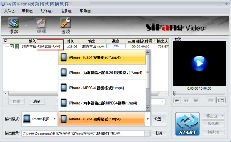Open the 帮助(H) menu

(85, 11)
